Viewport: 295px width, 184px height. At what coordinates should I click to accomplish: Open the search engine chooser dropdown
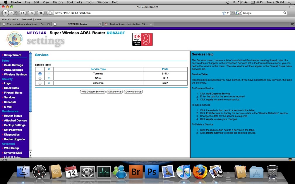[238, 13]
